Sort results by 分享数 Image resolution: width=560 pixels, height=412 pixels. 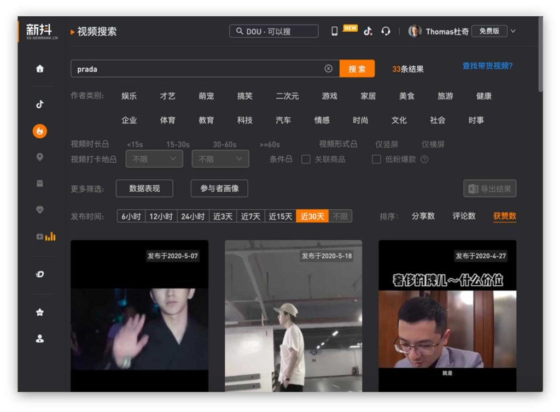[423, 216]
